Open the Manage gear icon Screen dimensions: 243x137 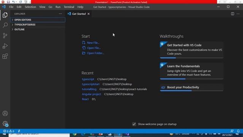[x=5, y=124]
